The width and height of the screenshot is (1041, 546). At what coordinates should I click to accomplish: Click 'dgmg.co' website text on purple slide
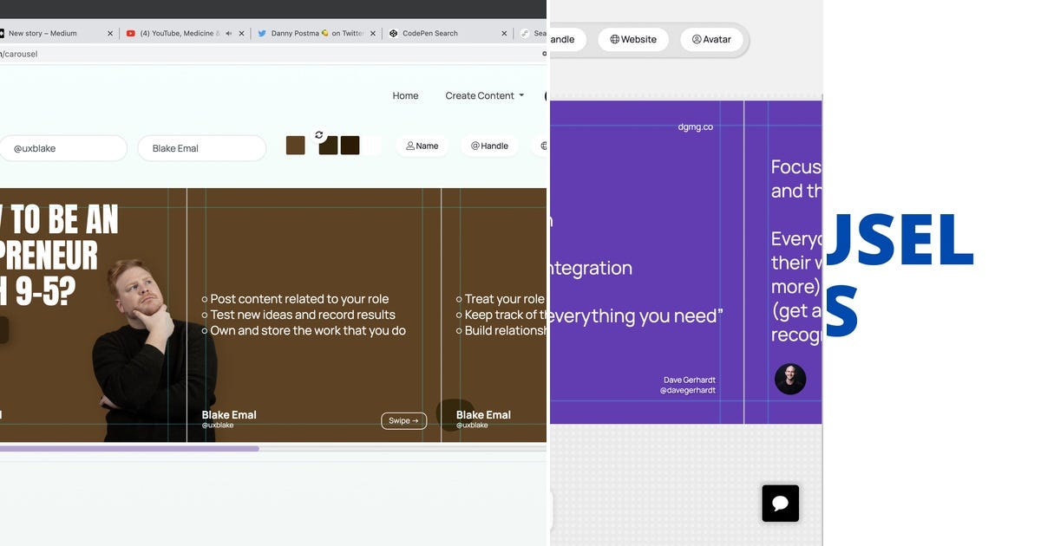[695, 127]
